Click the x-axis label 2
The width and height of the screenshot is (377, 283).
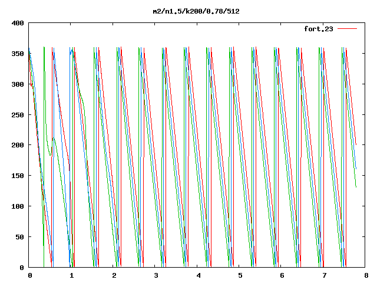point(114,275)
